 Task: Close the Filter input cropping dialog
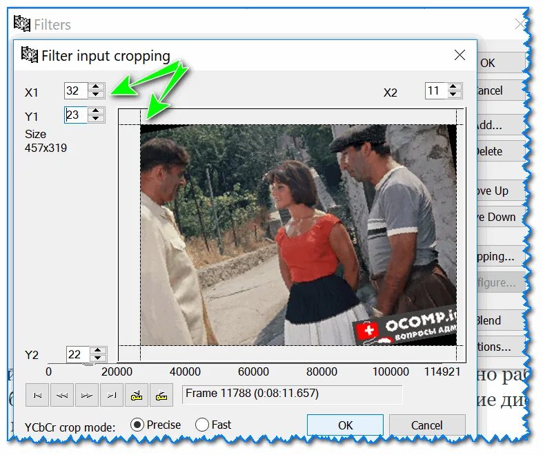pos(460,55)
